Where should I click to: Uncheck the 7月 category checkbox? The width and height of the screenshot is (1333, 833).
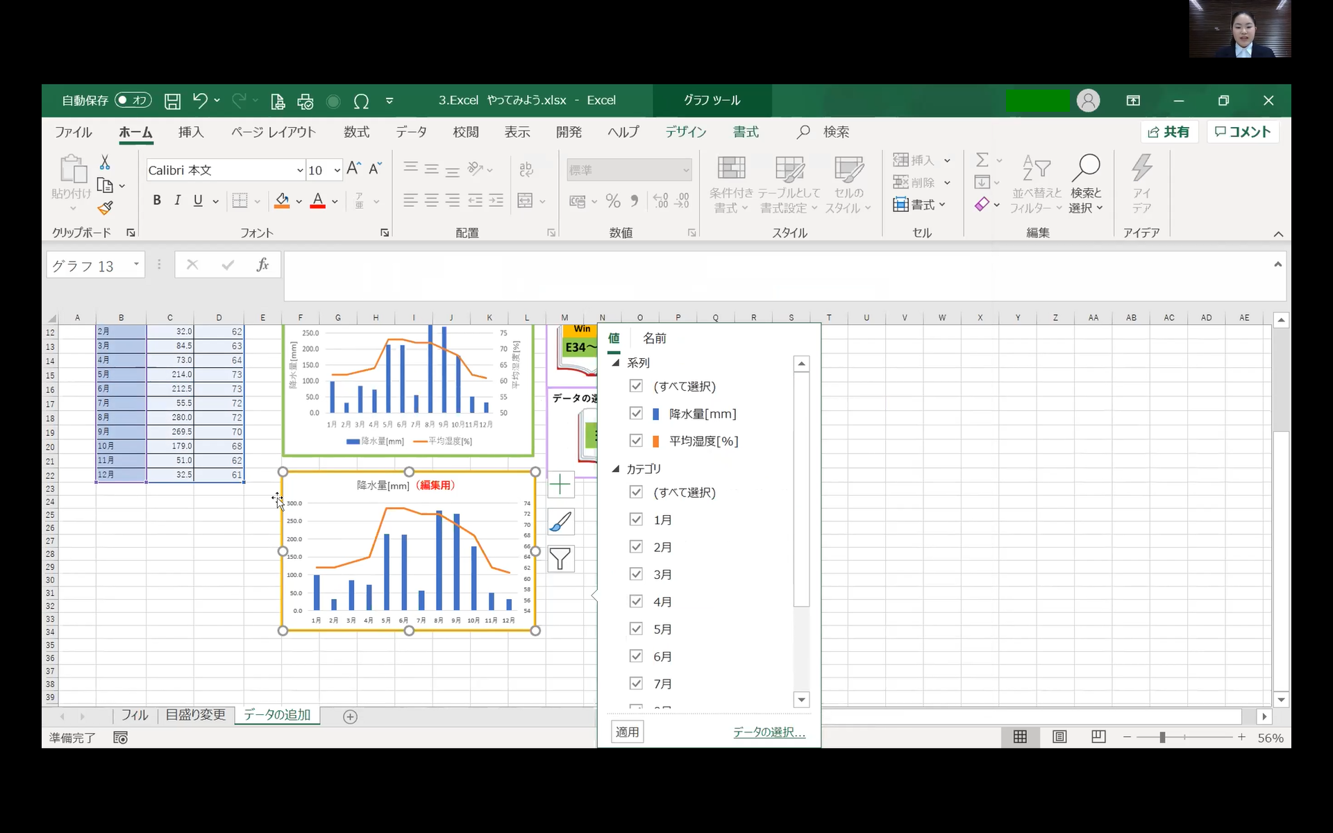[636, 684]
